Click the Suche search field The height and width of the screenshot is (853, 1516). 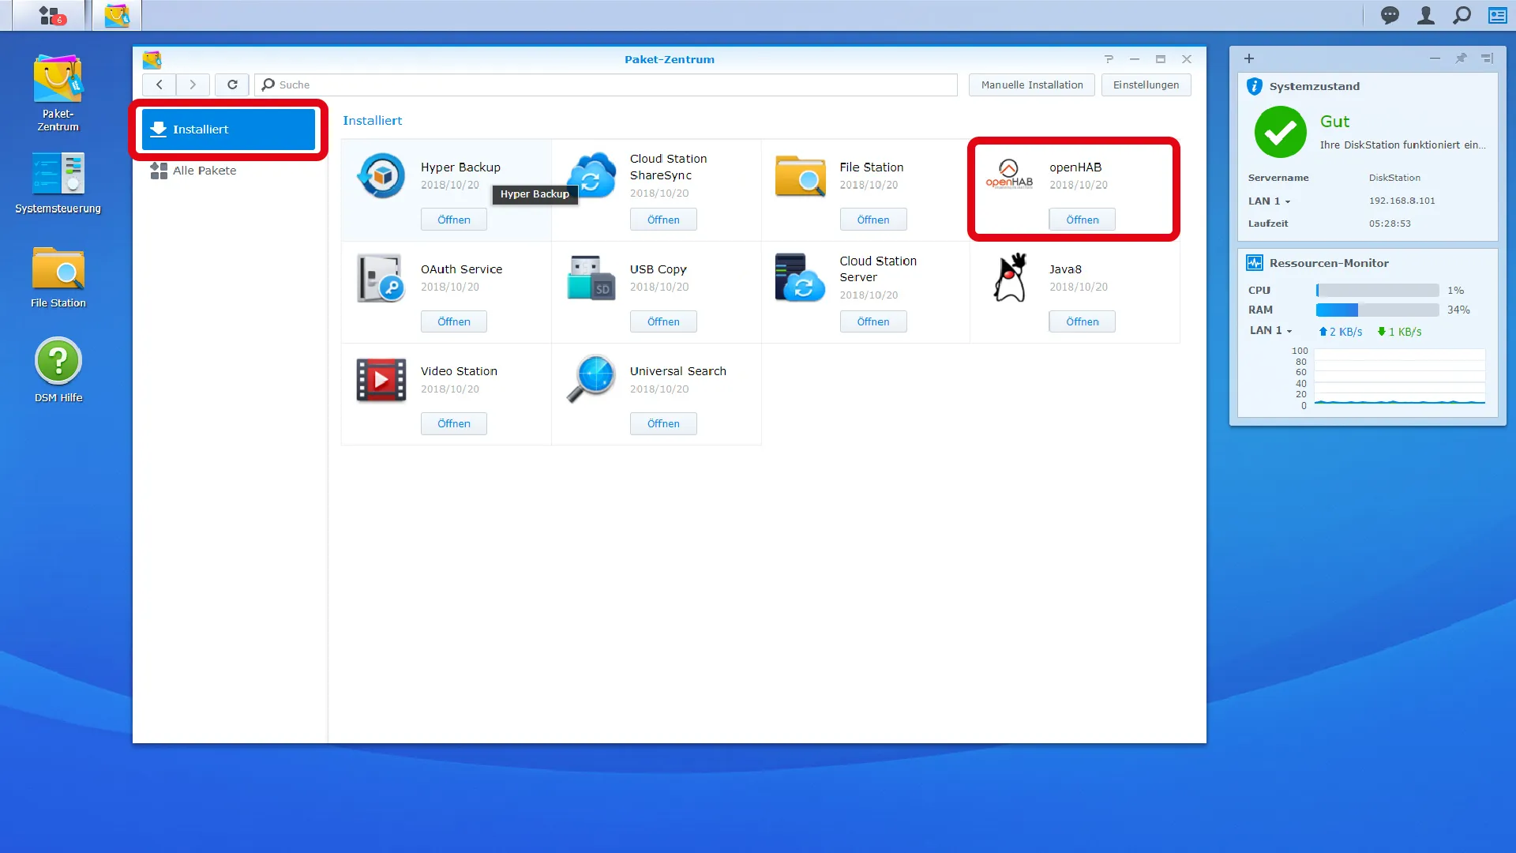click(x=606, y=85)
